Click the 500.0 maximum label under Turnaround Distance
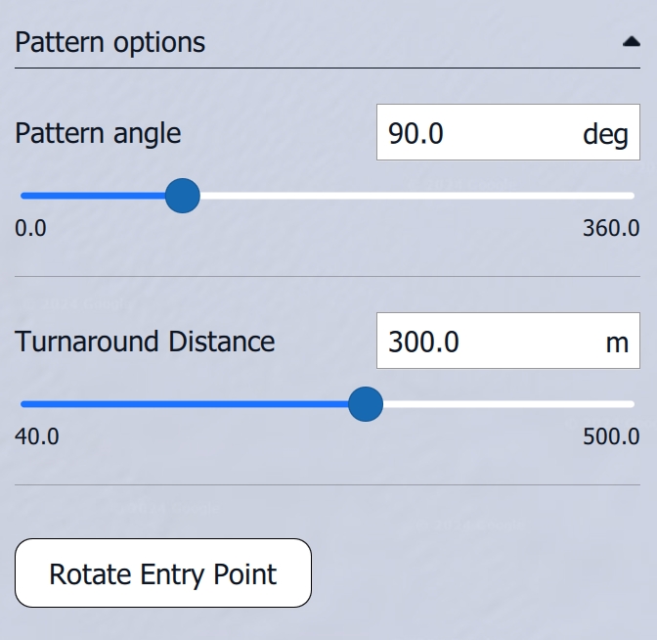This screenshot has height=640, width=657. 611,436
